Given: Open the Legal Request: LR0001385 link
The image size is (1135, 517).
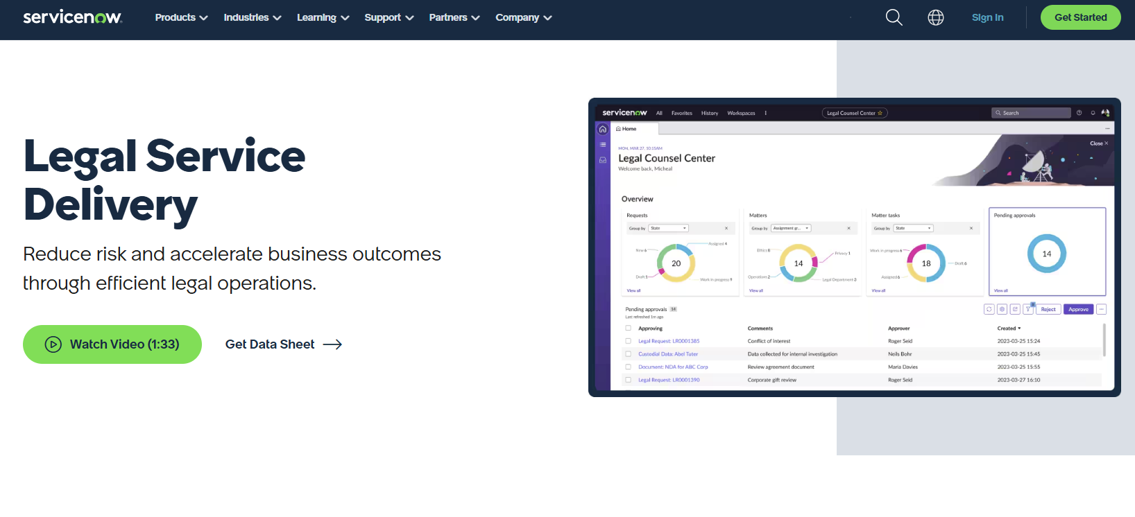Looking at the screenshot, I should (x=669, y=341).
